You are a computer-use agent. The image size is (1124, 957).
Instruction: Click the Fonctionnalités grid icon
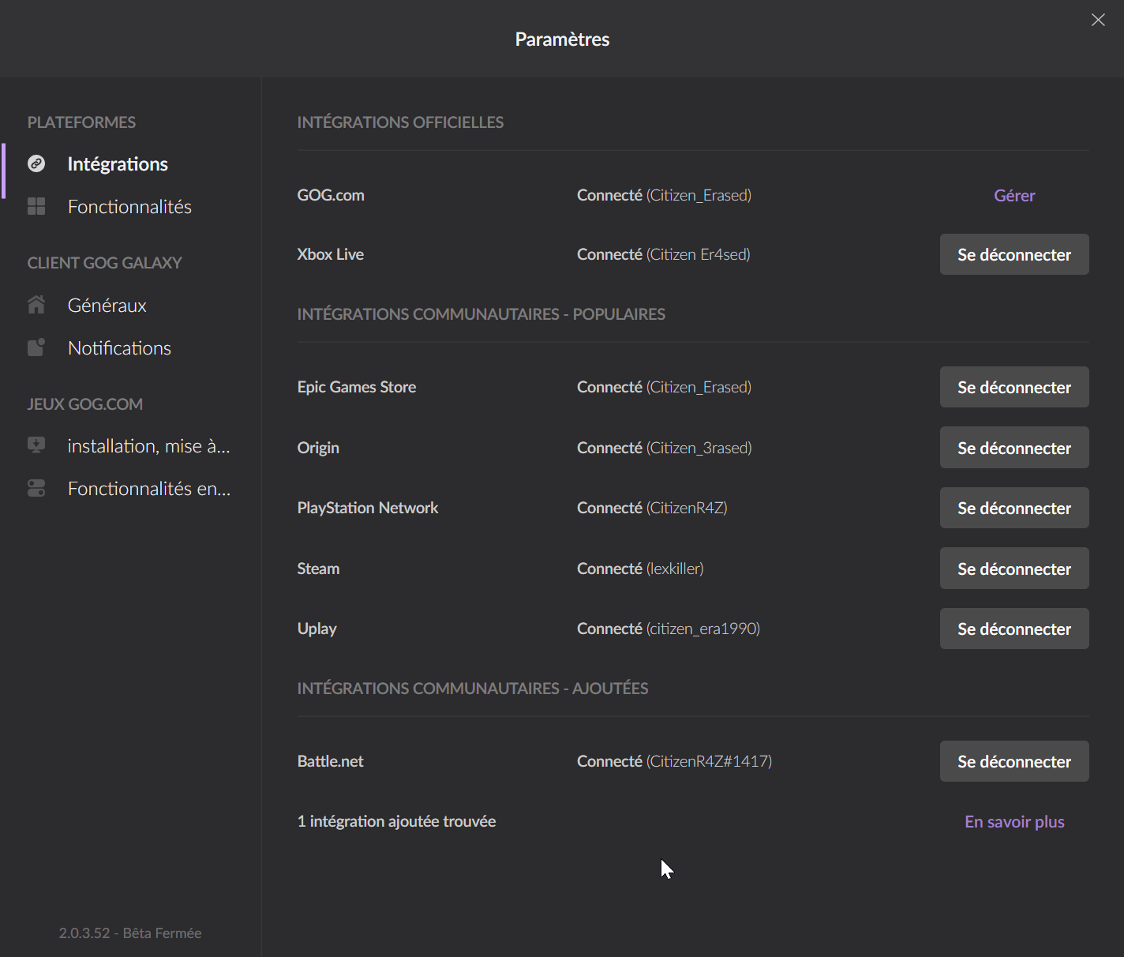36,206
